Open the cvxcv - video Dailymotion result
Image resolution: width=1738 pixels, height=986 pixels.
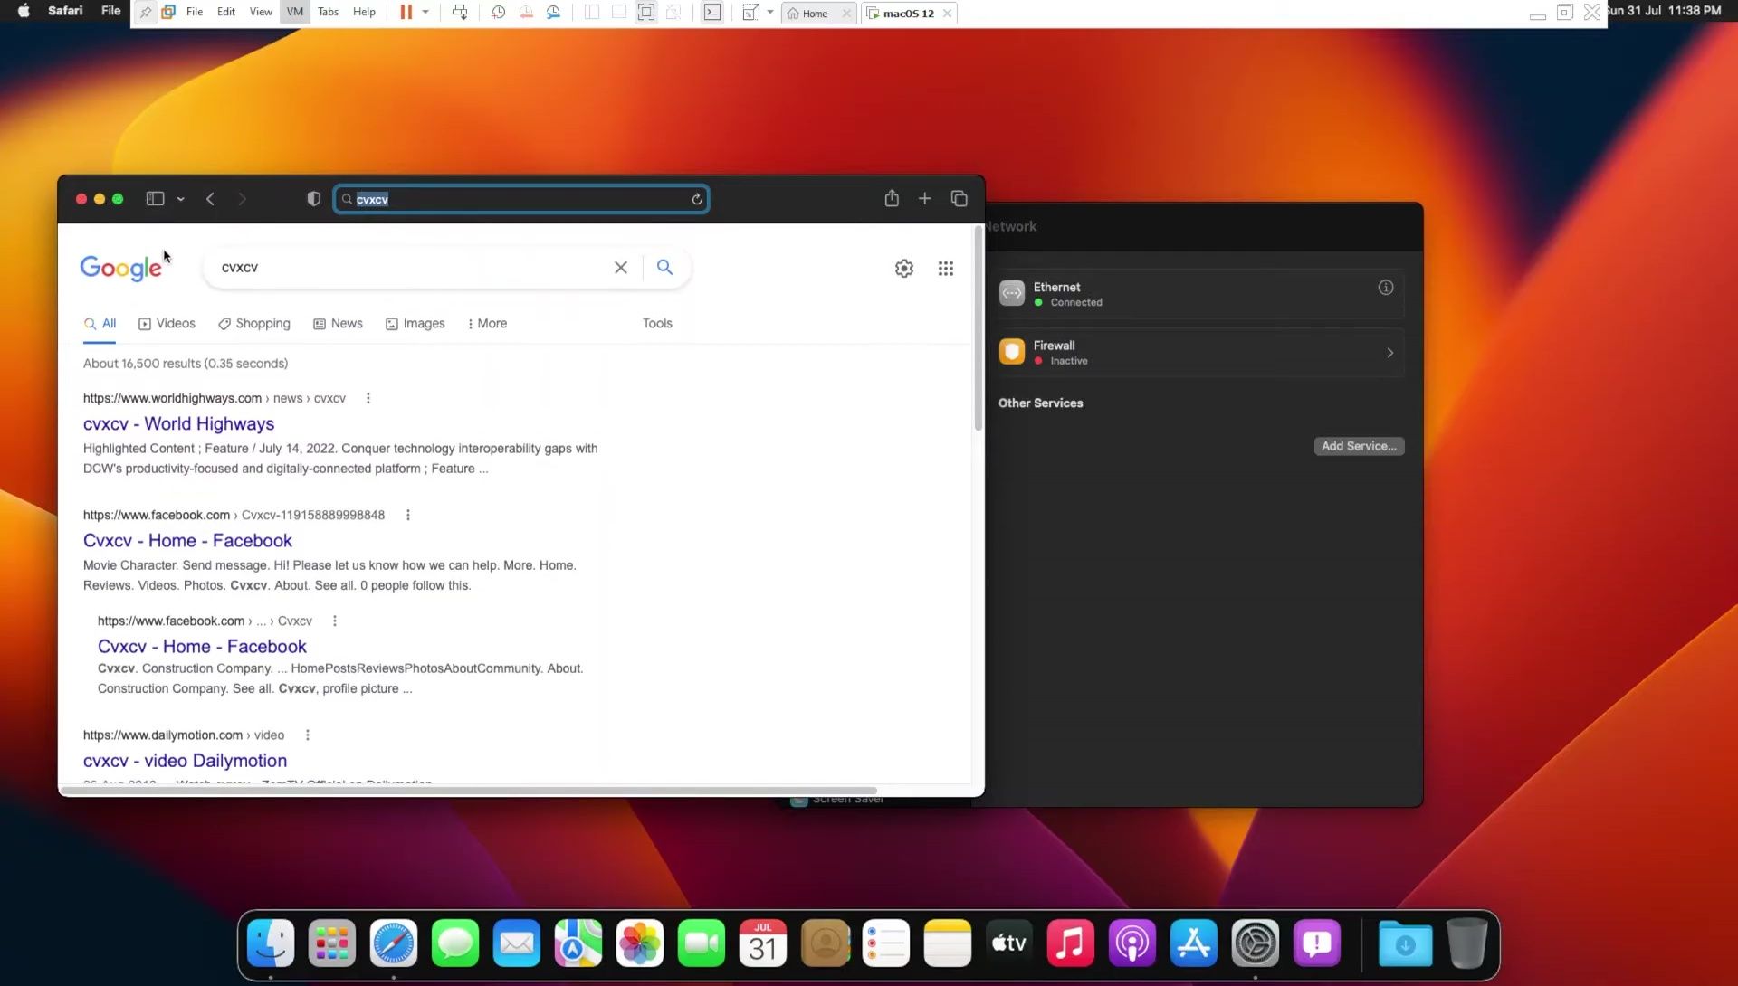point(185,762)
